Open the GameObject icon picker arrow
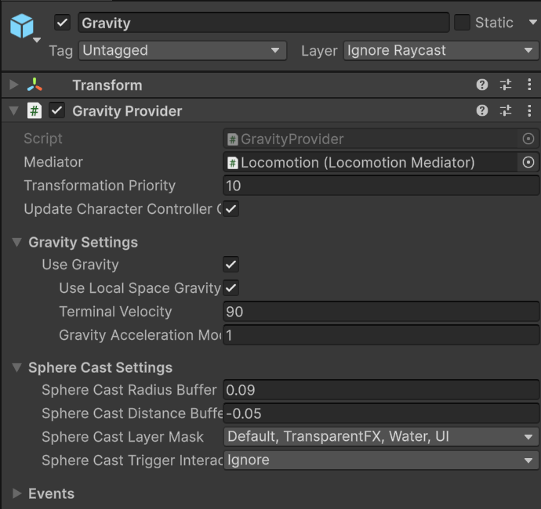Viewport: 541px width, 509px height. (x=37, y=40)
